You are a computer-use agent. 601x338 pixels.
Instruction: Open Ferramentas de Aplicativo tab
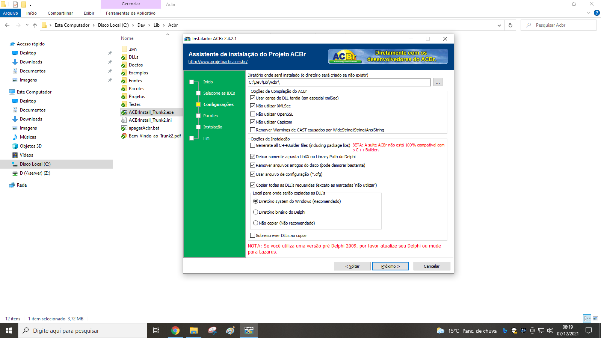coord(131,13)
